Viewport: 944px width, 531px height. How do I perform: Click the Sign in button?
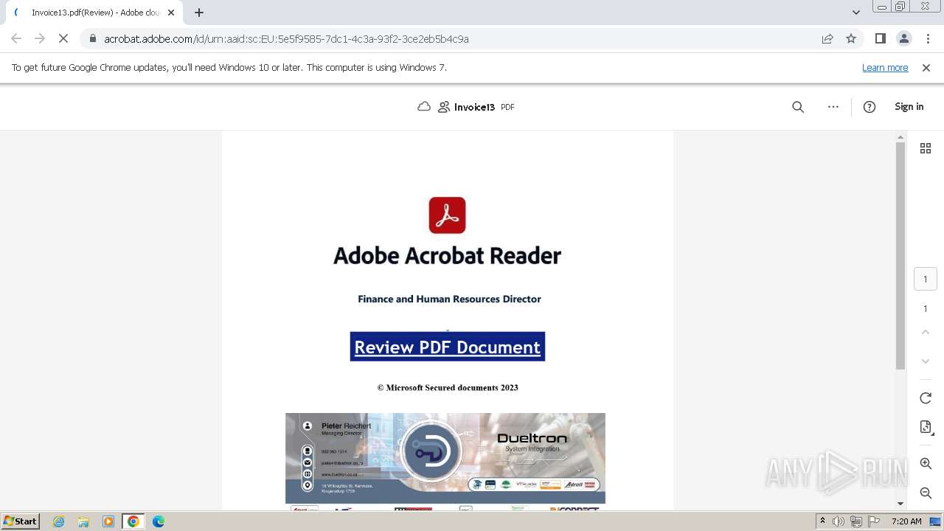[x=909, y=107]
